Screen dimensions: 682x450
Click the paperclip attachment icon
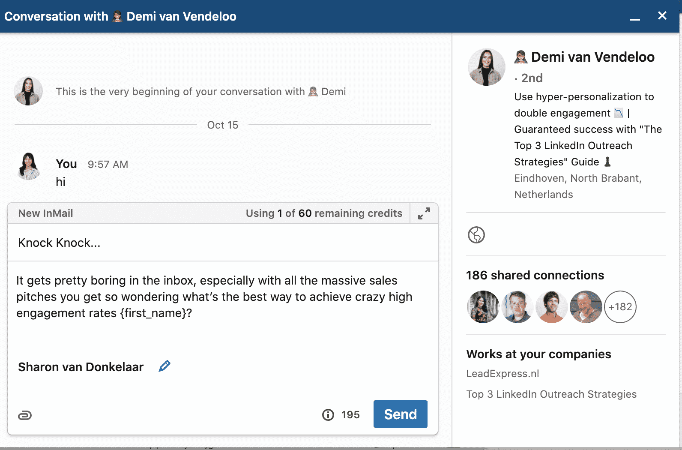(25, 414)
